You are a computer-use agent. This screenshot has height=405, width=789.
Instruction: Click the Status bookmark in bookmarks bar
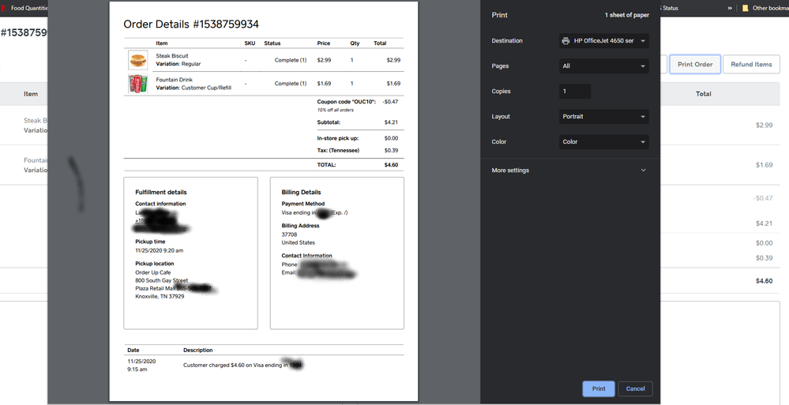(x=670, y=8)
